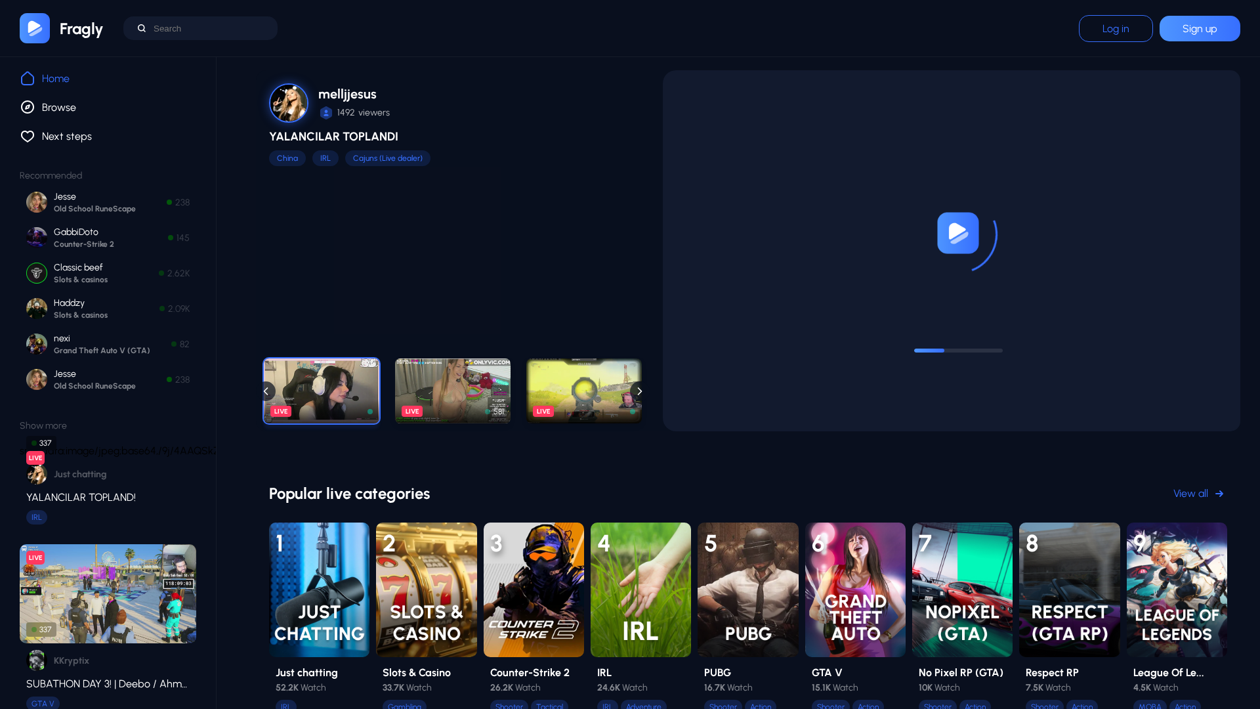This screenshot has height=709, width=1260.
Task: Select the China tag
Action: [287, 158]
